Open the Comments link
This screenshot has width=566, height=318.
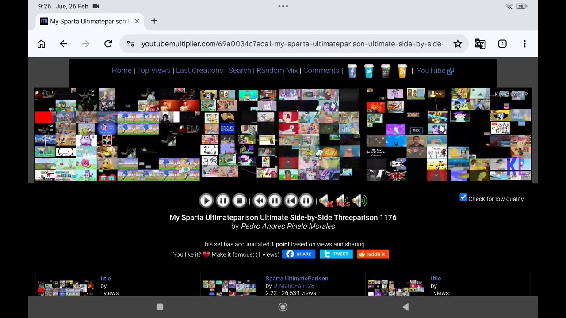(321, 71)
